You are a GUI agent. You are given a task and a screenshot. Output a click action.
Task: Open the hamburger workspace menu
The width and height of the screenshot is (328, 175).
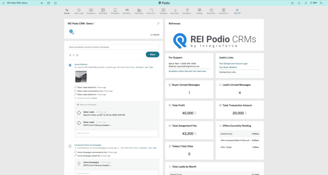pyautogui.click(x=4, y=3)
